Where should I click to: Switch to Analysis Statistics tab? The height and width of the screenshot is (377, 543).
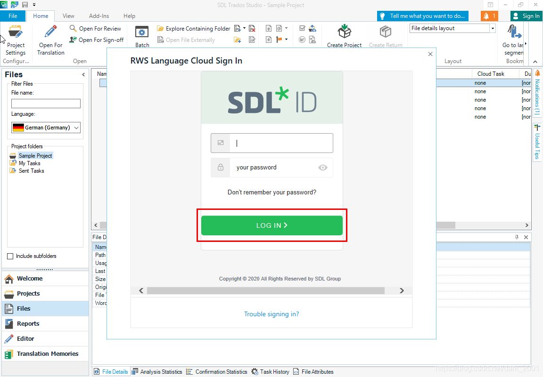point(157,372)
